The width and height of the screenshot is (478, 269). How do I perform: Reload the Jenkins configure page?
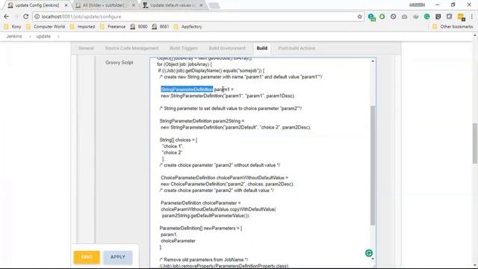[x=25, y=16]
